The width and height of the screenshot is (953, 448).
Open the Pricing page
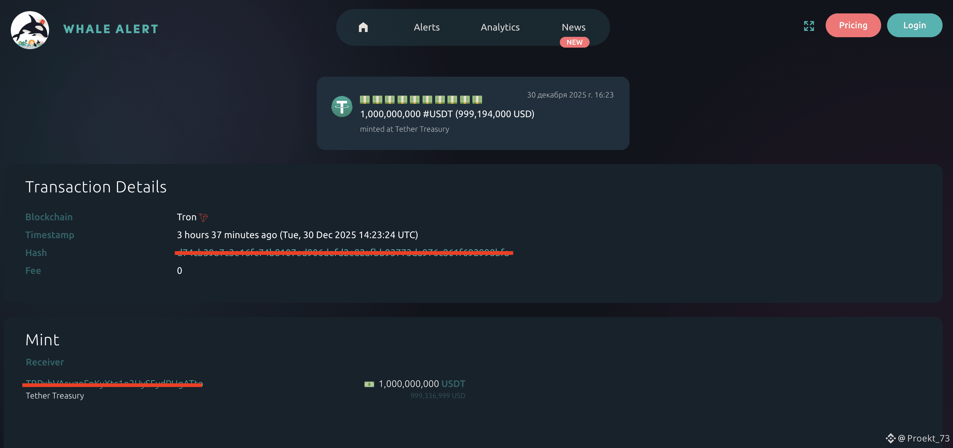click(x=853, y=25)
